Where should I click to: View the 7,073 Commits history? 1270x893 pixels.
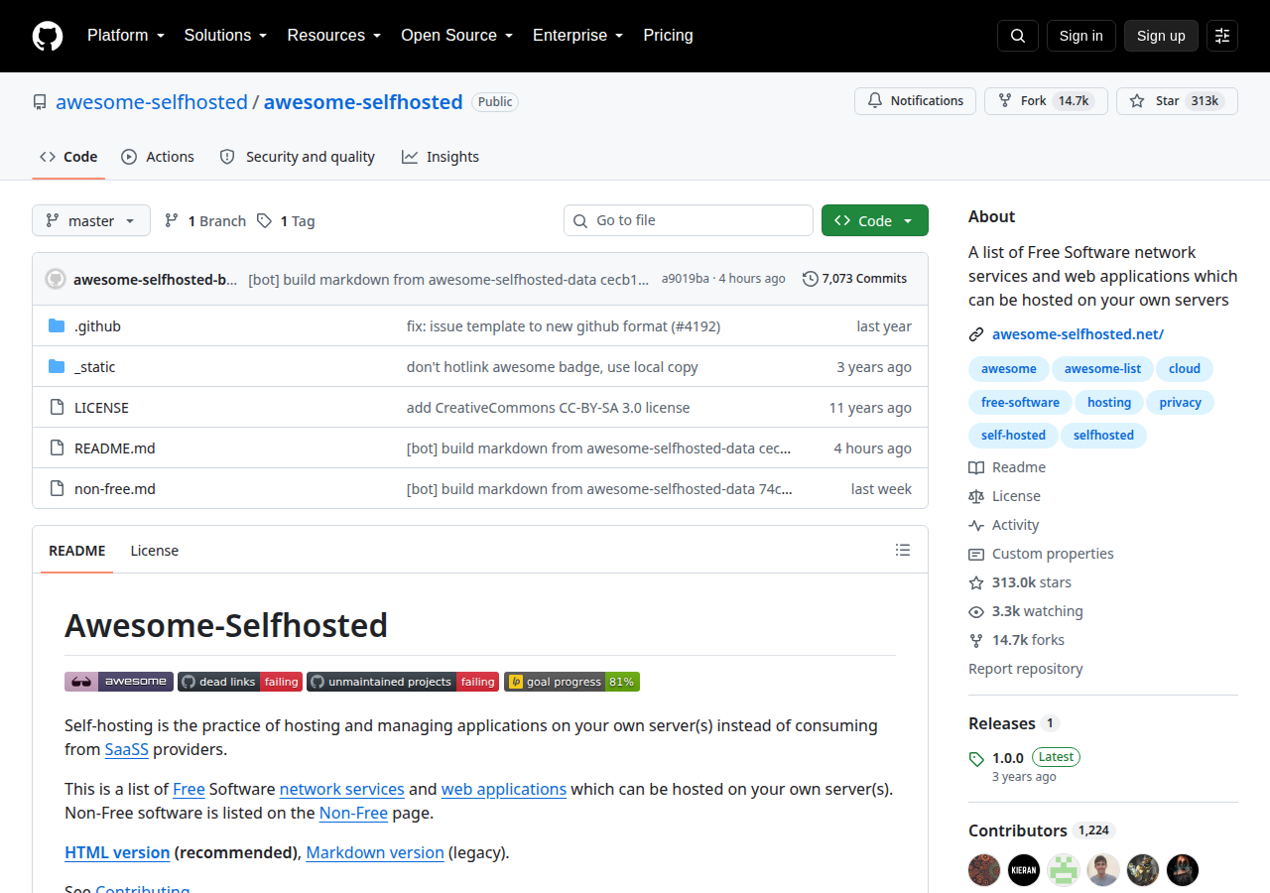click(x=854, y=279)
